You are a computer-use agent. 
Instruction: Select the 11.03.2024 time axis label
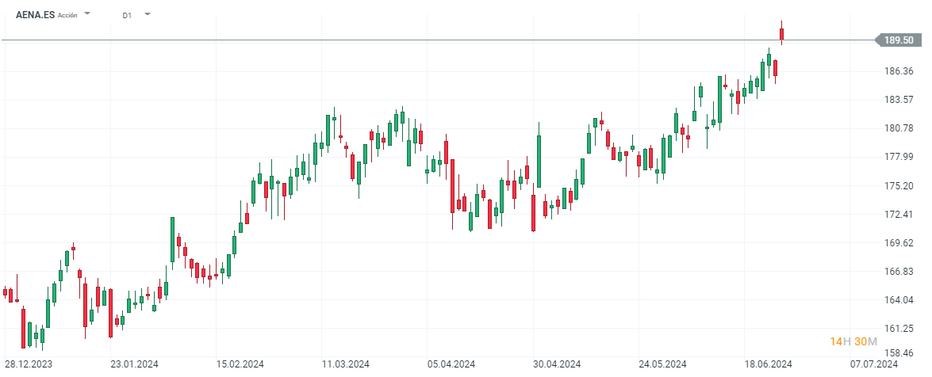(x=346, y=364)
